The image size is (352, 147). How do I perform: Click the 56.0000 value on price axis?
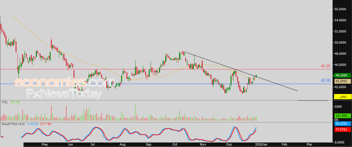(340, 9)
